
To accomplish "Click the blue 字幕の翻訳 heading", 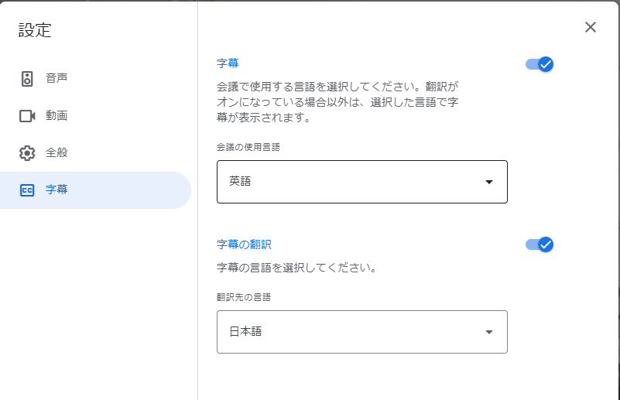I will click(244, 244).
